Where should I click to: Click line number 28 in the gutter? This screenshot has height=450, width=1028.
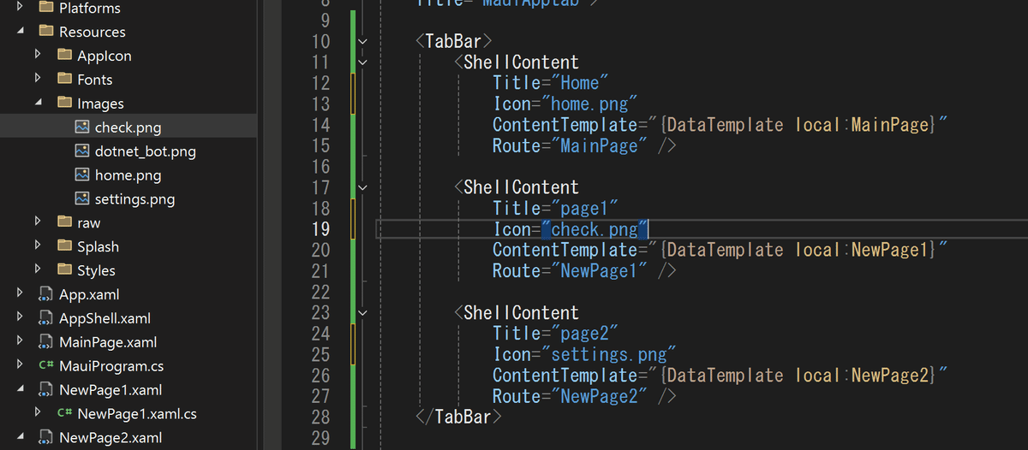[x=320, y=417]
